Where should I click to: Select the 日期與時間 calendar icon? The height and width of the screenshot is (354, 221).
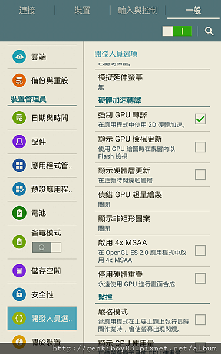[x=19, y=117]
